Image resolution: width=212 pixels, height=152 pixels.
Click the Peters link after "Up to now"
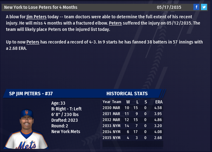pyautogui.click(x=33, y=42)
